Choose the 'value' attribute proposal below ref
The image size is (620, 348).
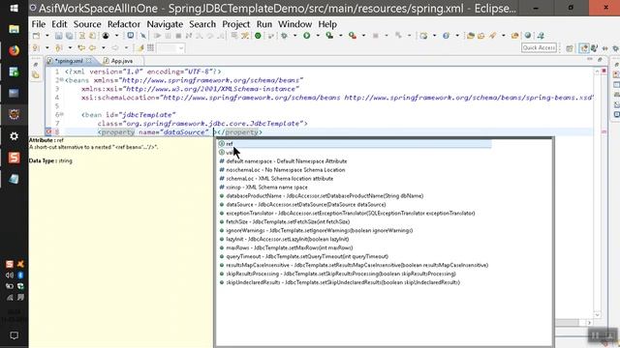355,153
